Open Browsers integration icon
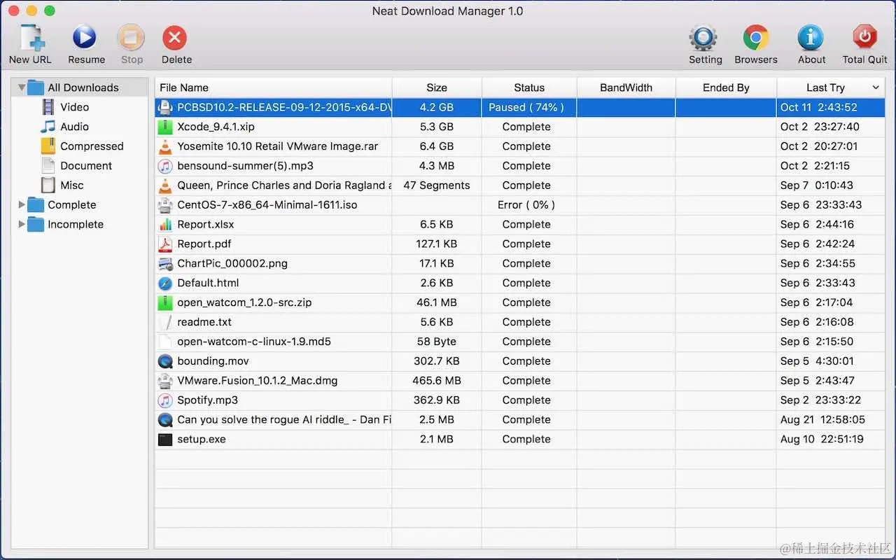This screenshot has width=896, height=560. coord(756,38)
